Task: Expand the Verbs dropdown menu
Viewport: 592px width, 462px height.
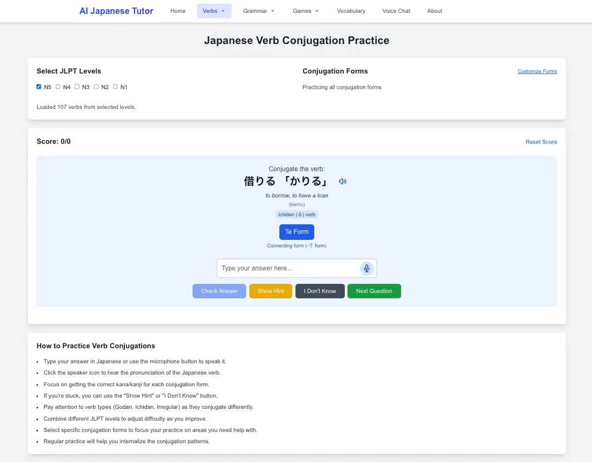Action: (x=213, y=11)
